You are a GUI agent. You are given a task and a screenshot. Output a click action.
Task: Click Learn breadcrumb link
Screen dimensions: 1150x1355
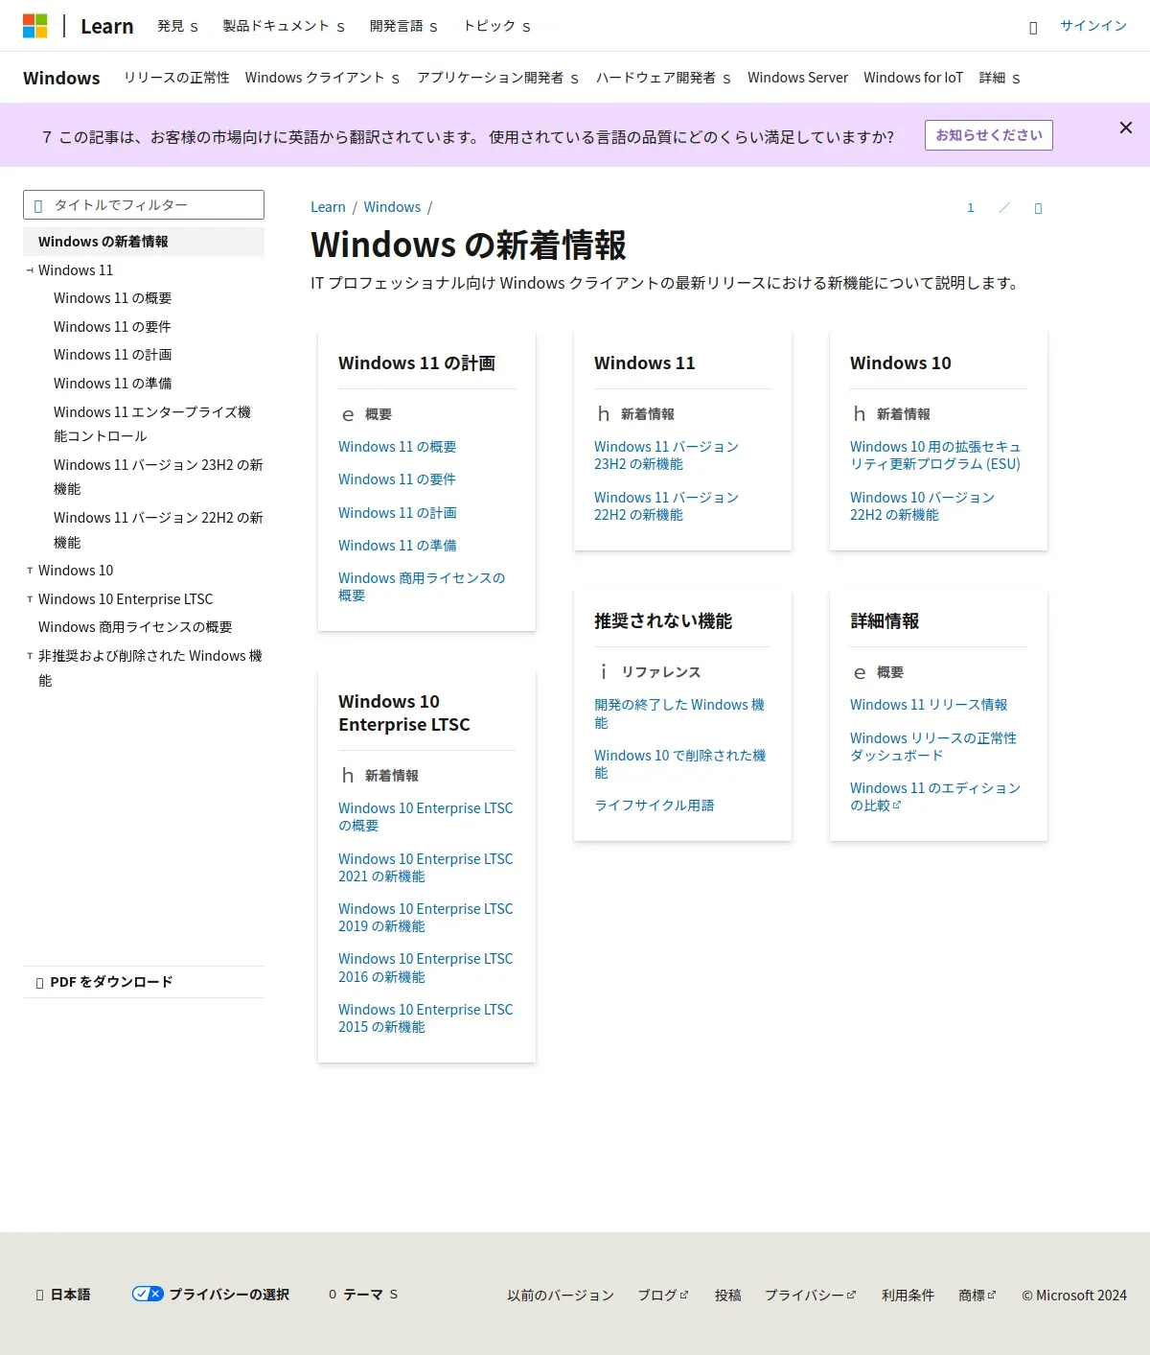coord(328,207)
